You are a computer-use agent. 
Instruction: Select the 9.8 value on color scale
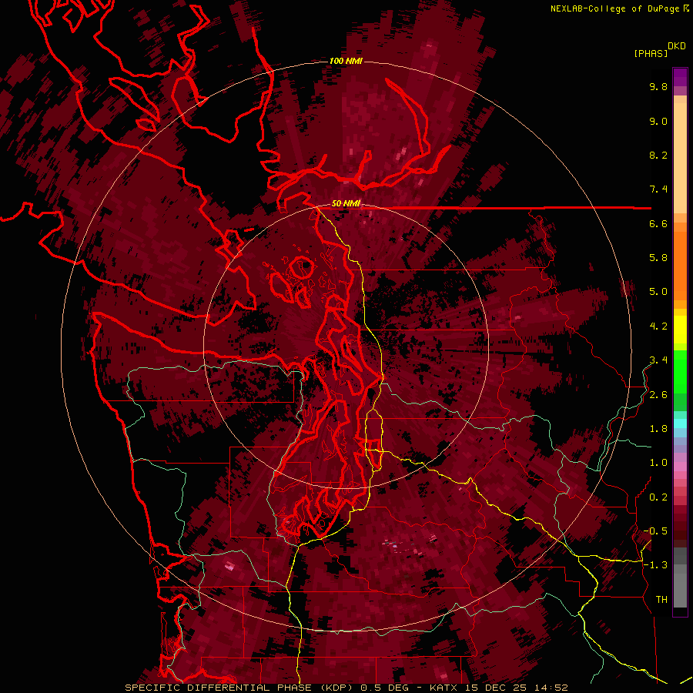tap(658, 86)
